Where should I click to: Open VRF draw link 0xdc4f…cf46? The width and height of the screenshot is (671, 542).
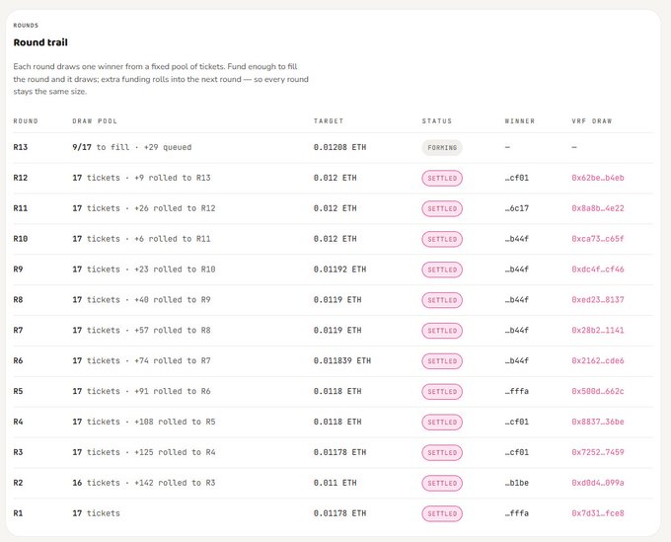[x=597, y=270]
